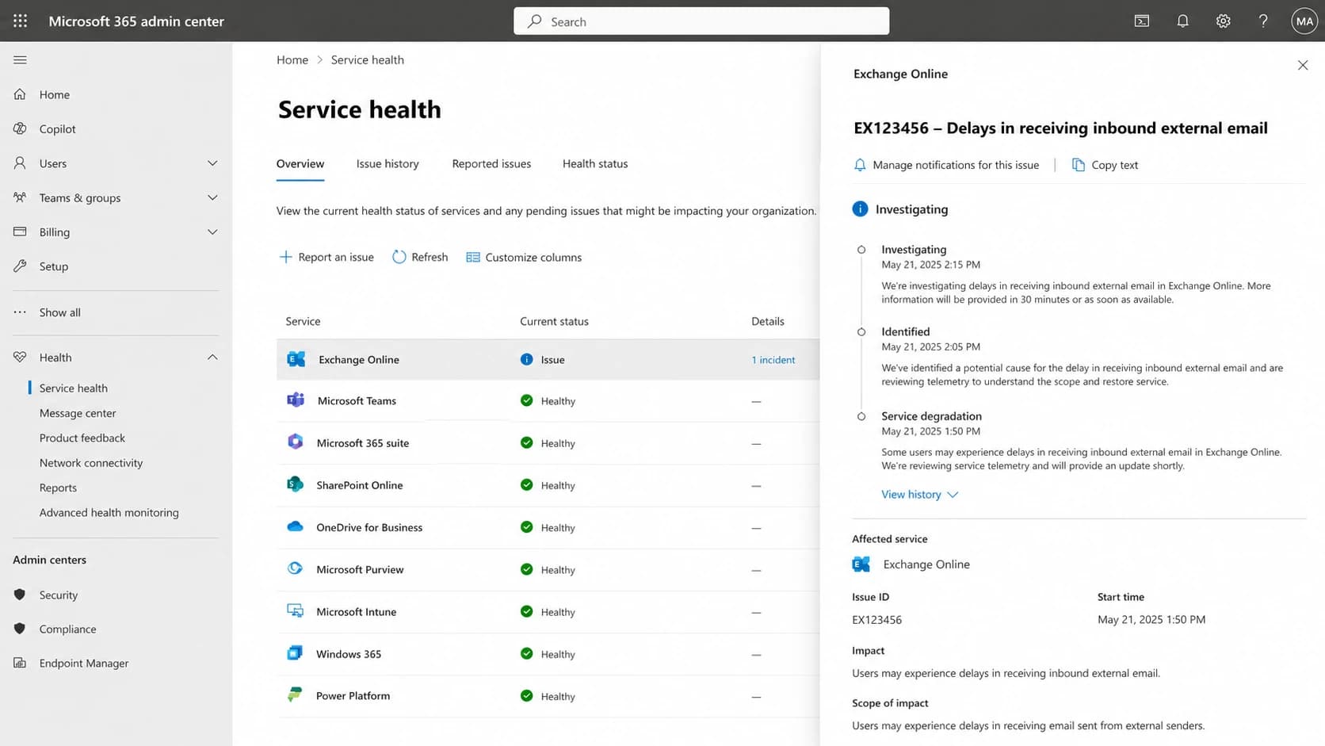Open the Cloud Shell icon in header

tap(1142, 21)
